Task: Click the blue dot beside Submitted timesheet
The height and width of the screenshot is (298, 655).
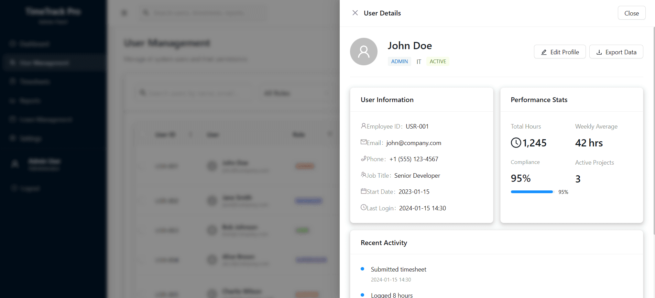Action: click(362, 269)
